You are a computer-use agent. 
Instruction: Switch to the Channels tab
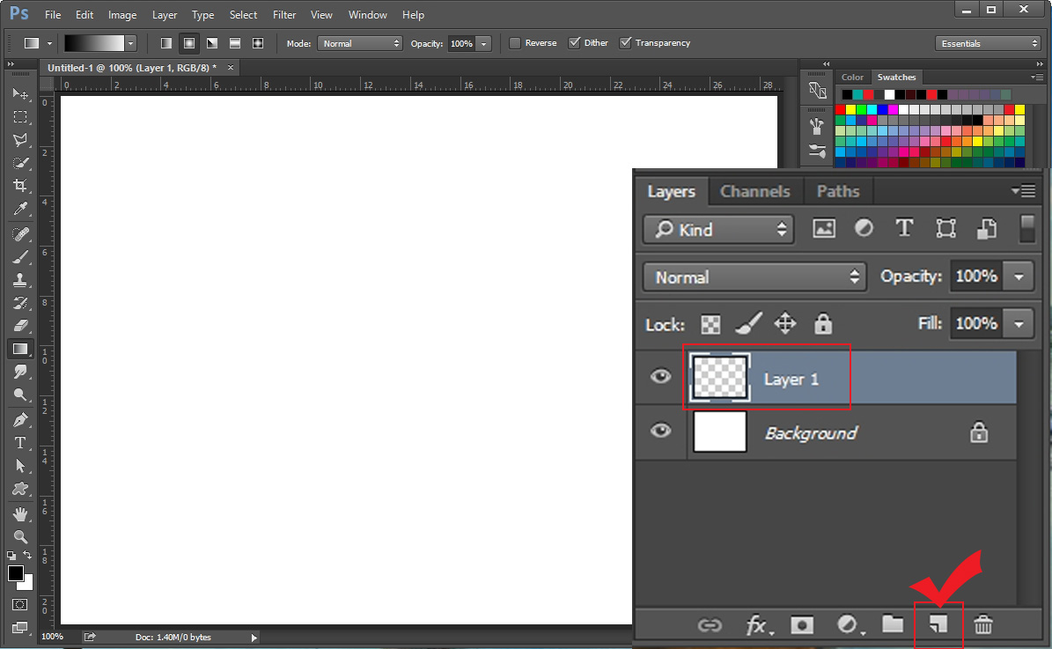tap(754, 191)
